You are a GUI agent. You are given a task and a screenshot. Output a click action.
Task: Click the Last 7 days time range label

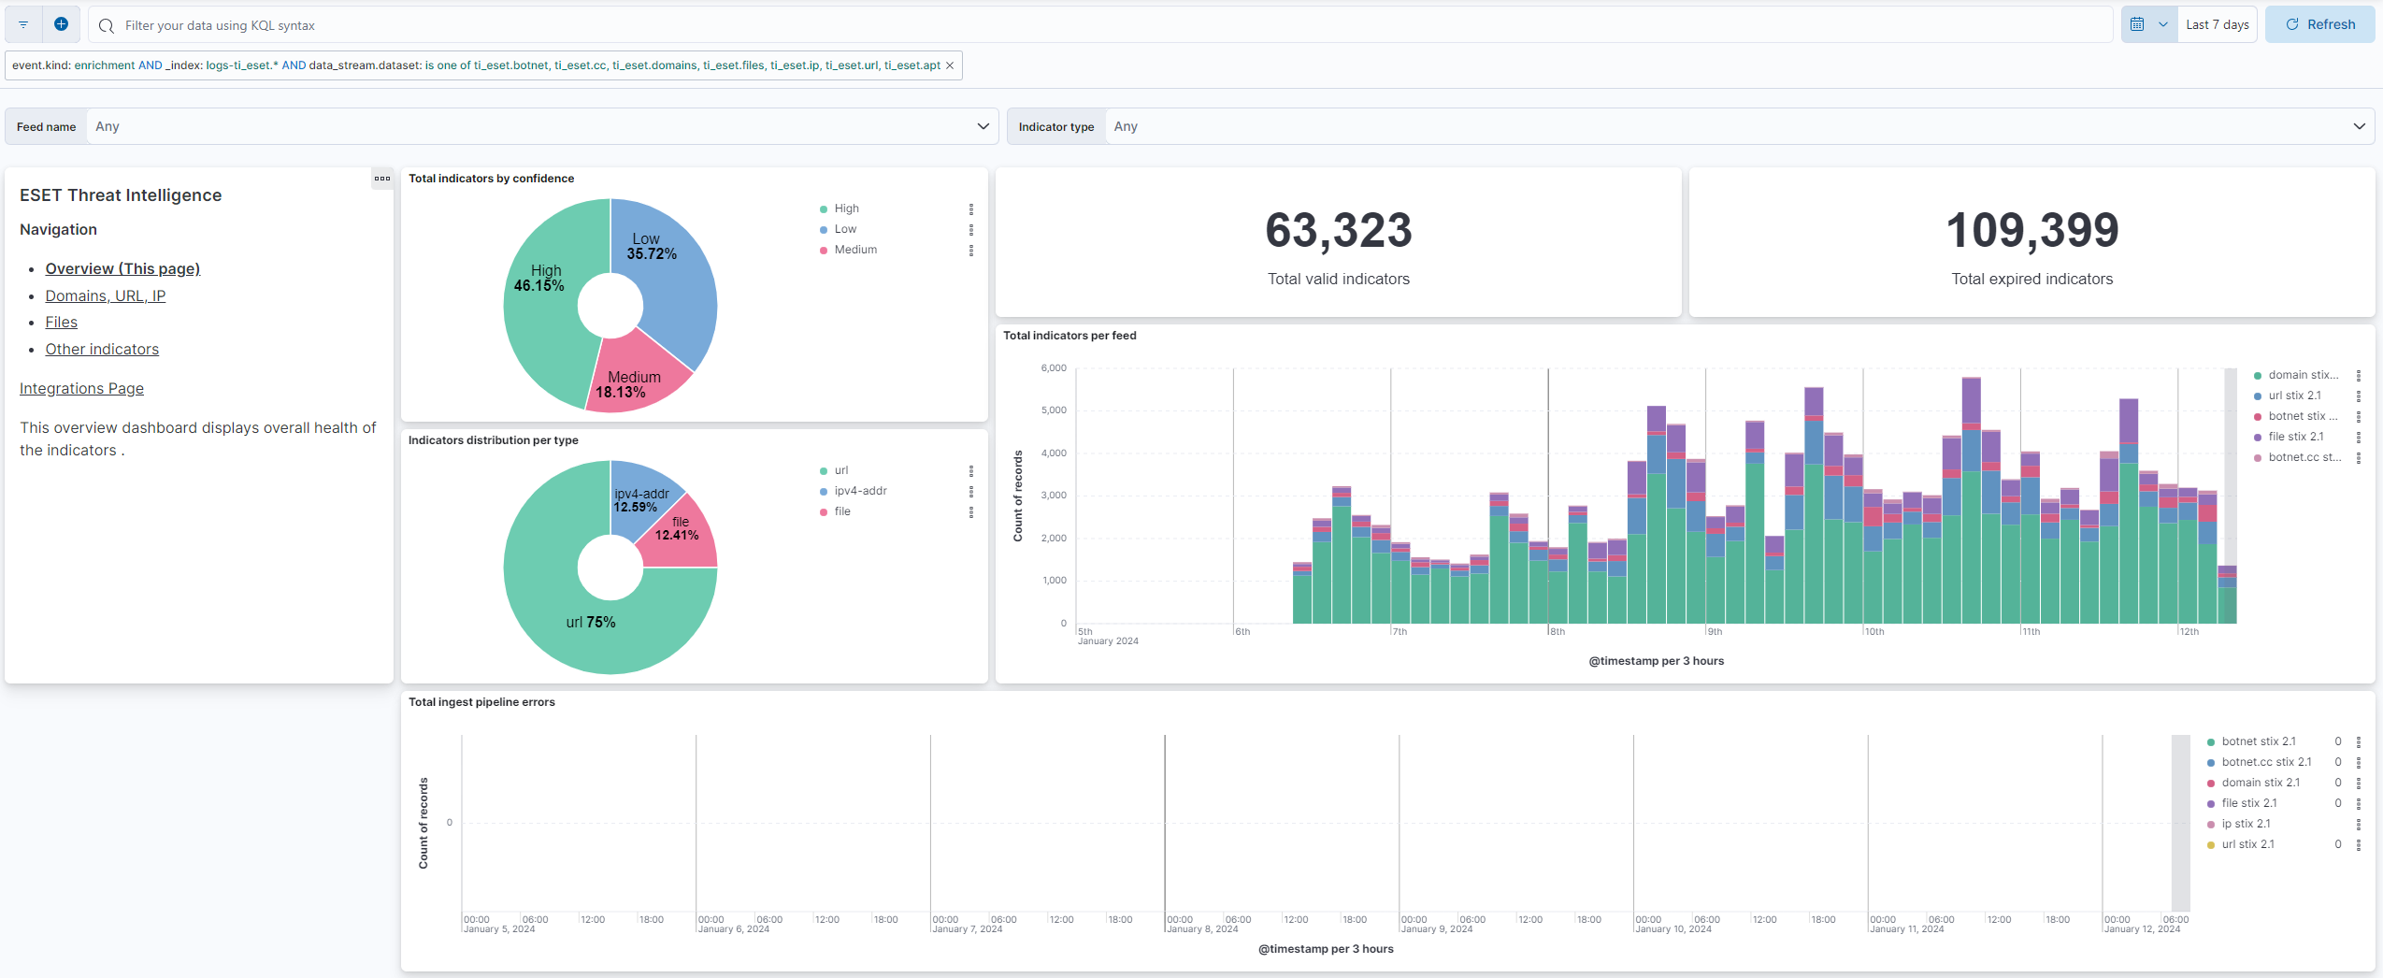click(2217, 23)
